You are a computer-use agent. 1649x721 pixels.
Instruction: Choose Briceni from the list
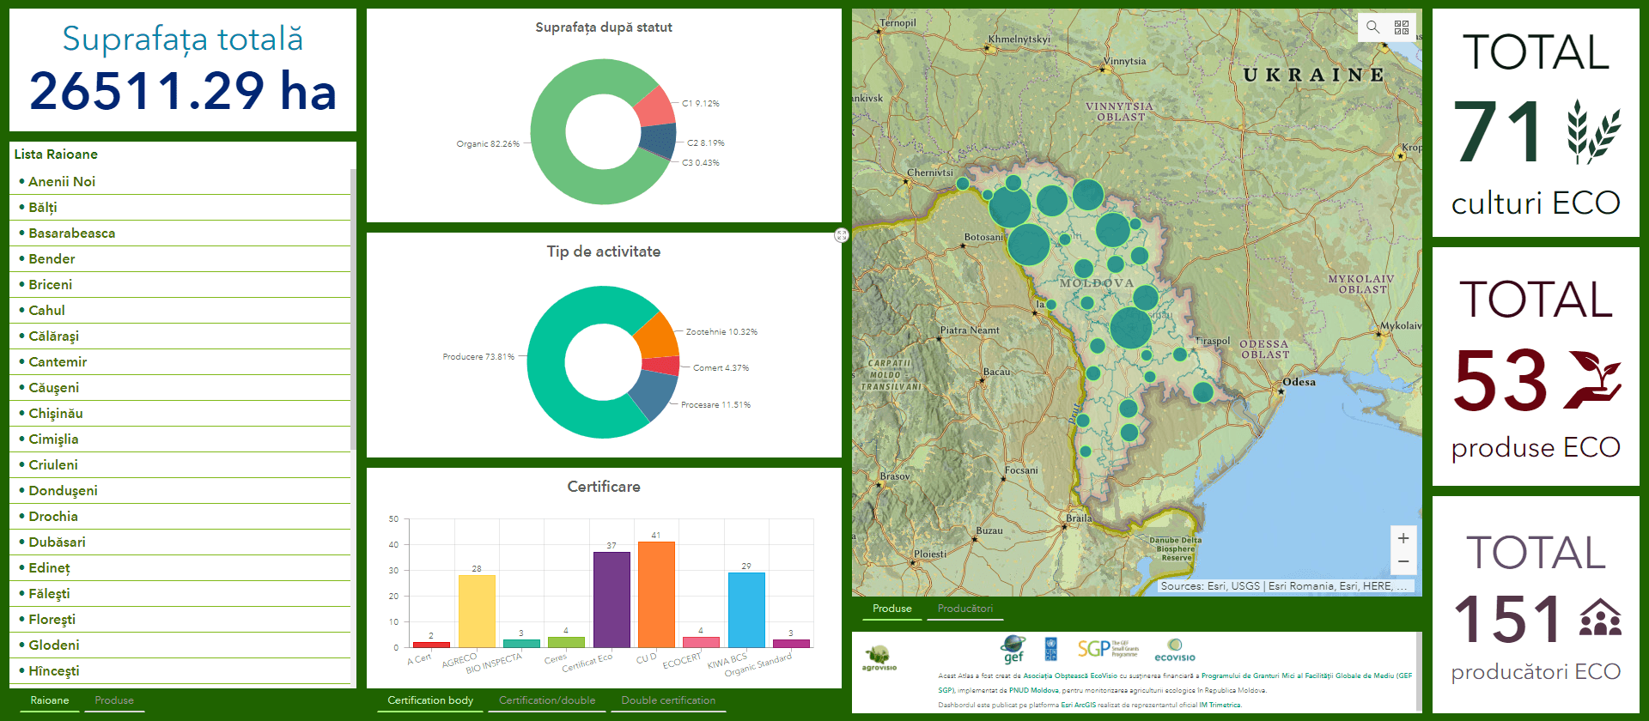point(180,285)
